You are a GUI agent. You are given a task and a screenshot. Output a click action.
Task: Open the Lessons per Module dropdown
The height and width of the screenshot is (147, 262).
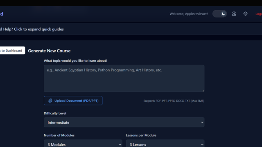click(x=165, y=144)
